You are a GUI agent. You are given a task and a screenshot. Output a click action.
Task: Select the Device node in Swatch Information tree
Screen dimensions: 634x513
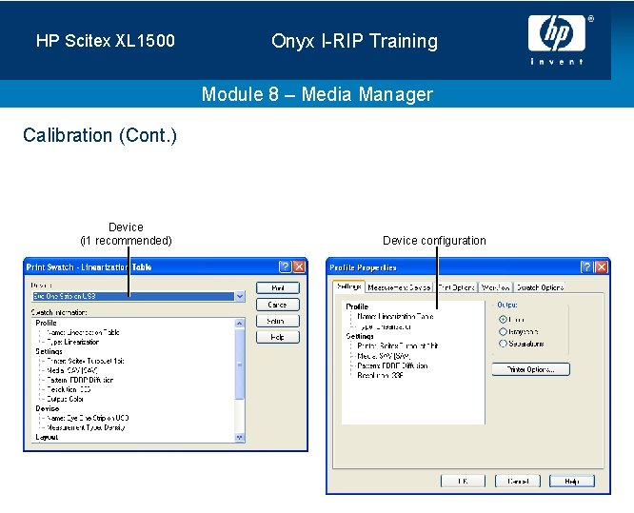48,408
